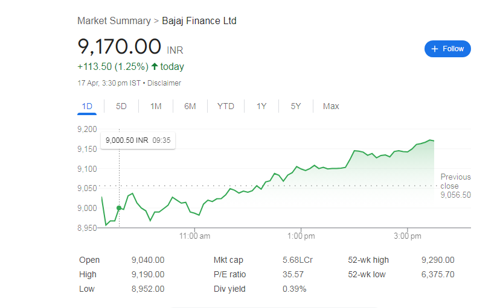Click the 17 Apr, 3:30 pm IST timestamp
Image resolution: width=500 pixels, height=308 pixels.
pyautogui.click(x=109, y=83)
